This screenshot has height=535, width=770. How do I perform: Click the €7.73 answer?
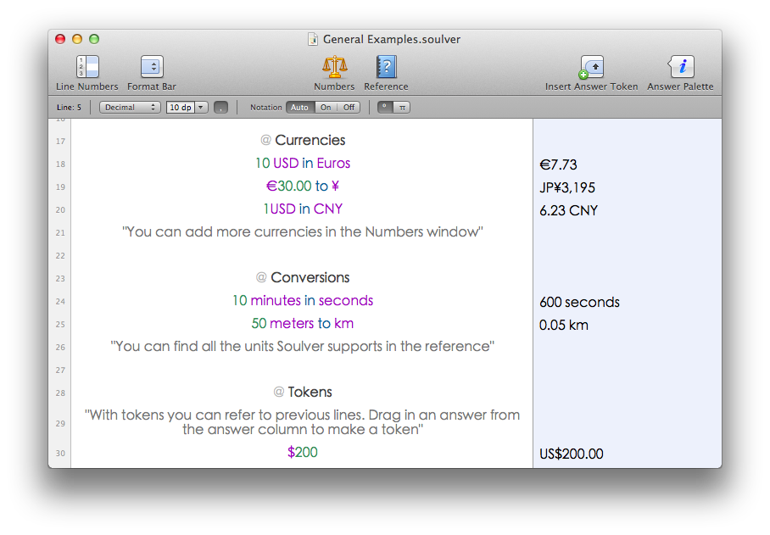(x=558, y=164)
